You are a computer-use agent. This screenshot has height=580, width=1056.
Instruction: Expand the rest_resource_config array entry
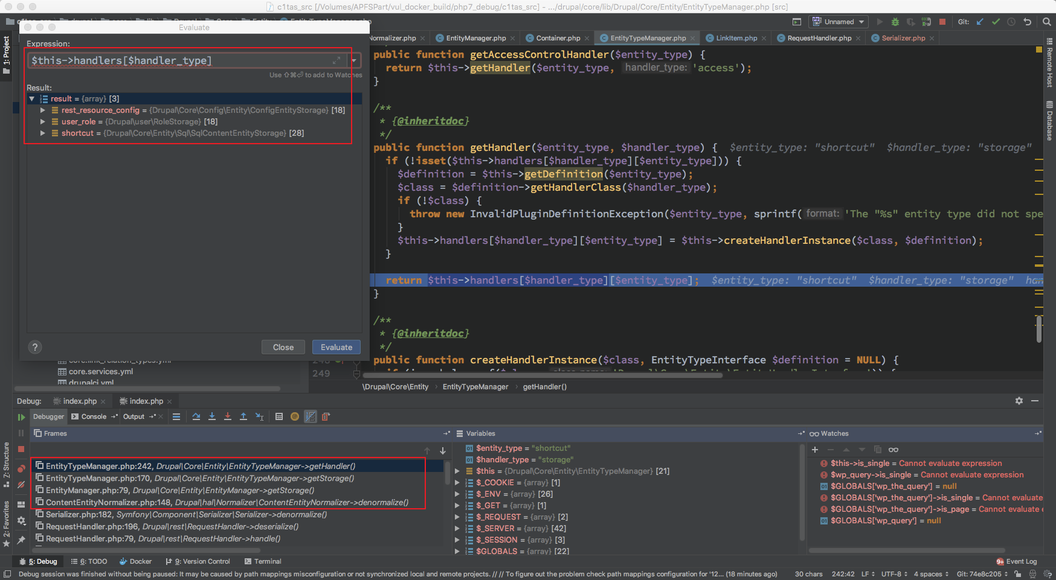(42, 110)
